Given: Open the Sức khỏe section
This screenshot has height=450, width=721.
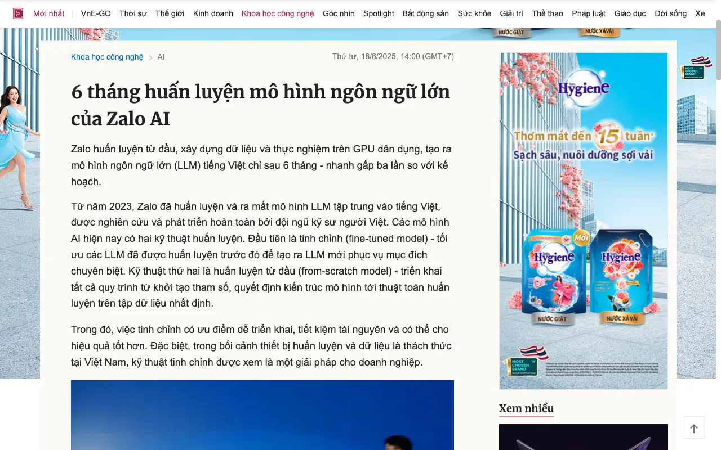Looking at the screenshot, I should [474, 13].
